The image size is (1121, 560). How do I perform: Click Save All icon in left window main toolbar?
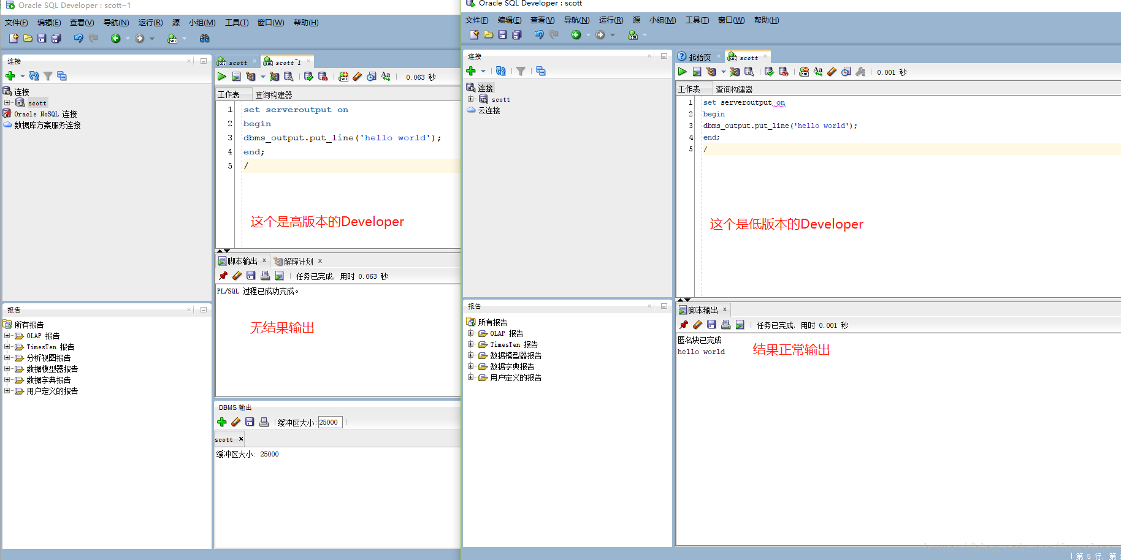coord(56,39)
